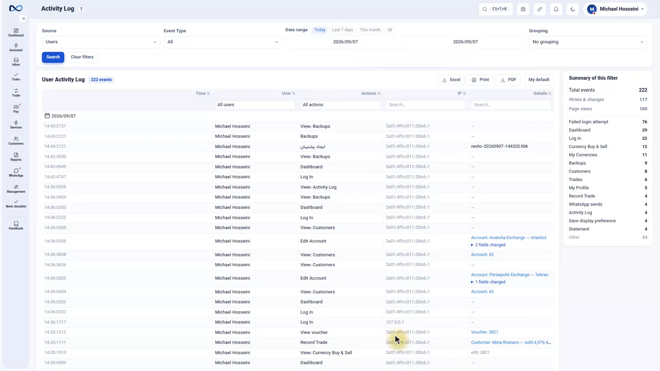The image size is (660, 371).
Task: Click the link icon in header
Action: [540, 9]
